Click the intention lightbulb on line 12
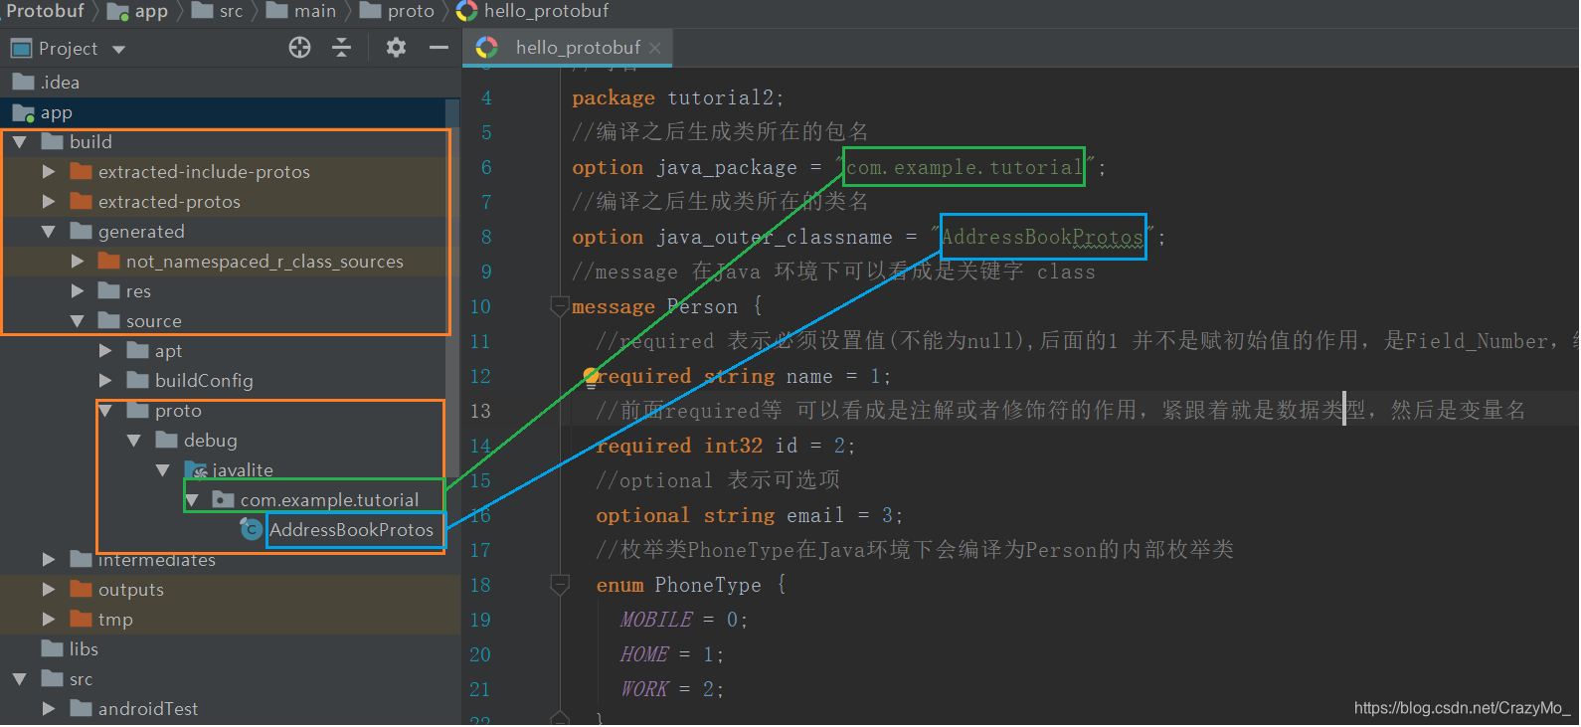 click(591, 376)
